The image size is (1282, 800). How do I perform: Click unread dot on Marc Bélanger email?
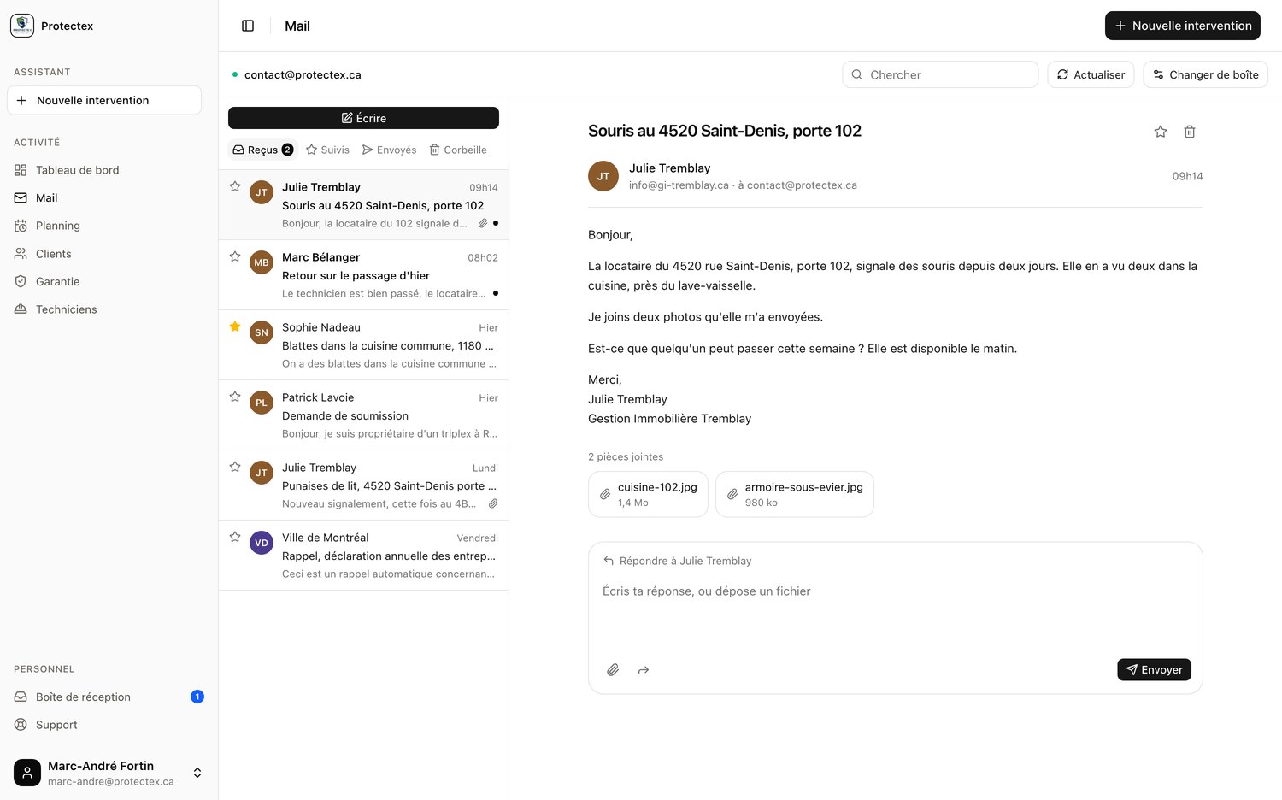496,293
